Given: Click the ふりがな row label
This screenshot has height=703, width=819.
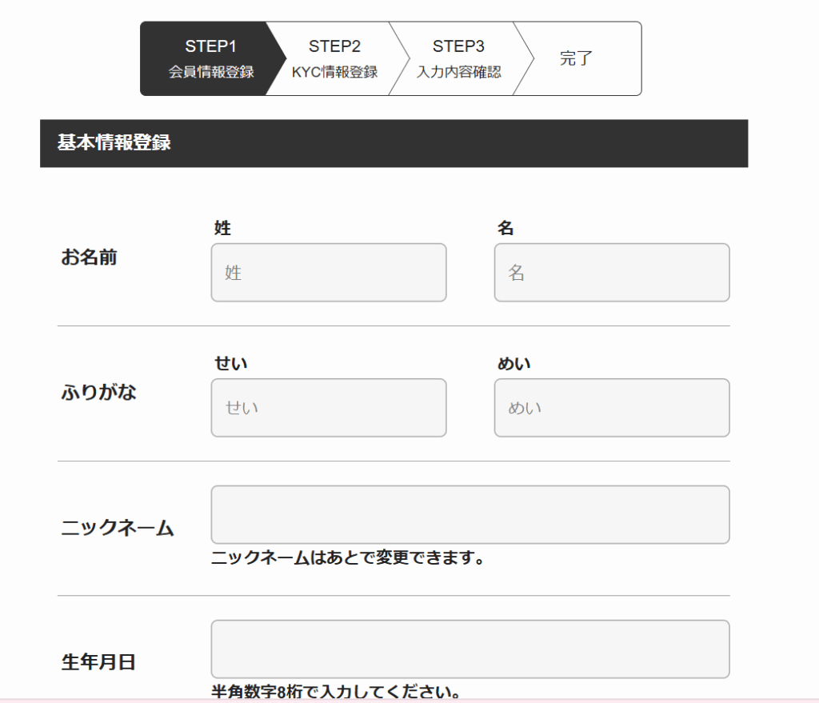Looking at the screenshot, I should pos(98,393).
